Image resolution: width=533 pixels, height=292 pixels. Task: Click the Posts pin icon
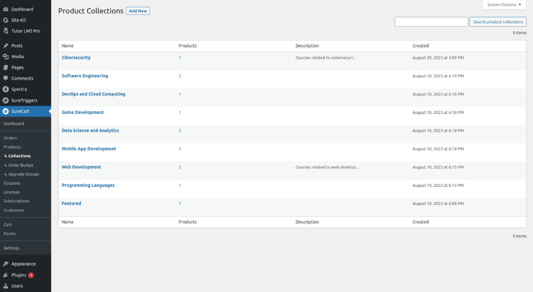click(6, 46)
